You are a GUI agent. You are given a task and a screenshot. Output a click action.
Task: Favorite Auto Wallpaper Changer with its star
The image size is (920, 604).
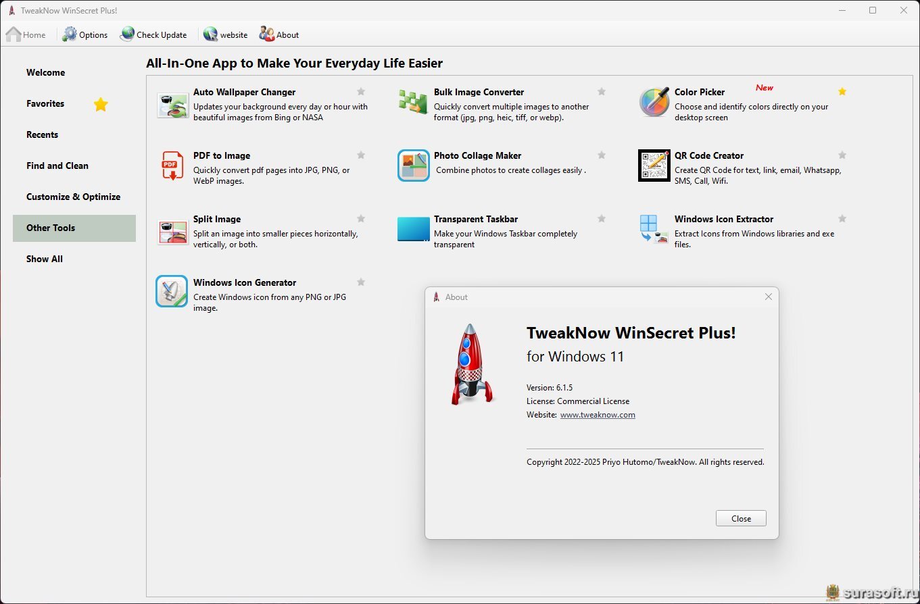tap(361, 92)
